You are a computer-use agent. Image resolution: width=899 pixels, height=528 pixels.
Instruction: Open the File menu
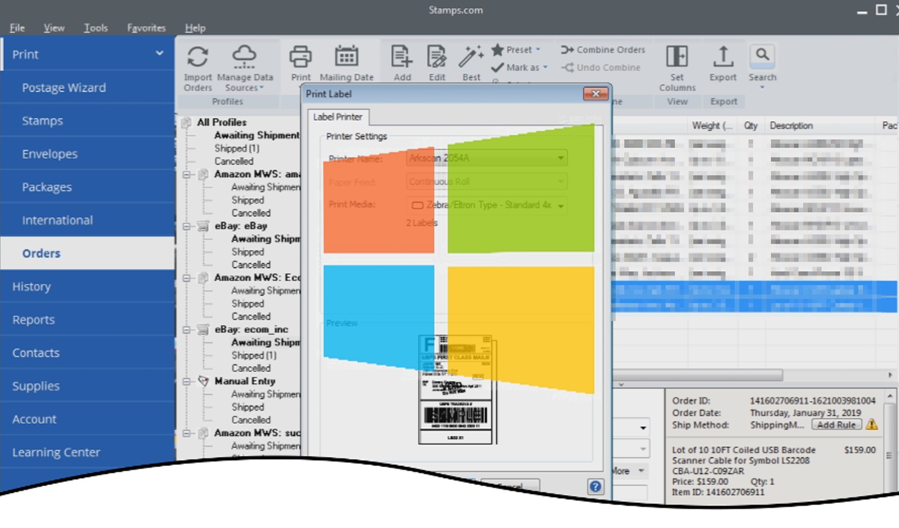(17, 28)
